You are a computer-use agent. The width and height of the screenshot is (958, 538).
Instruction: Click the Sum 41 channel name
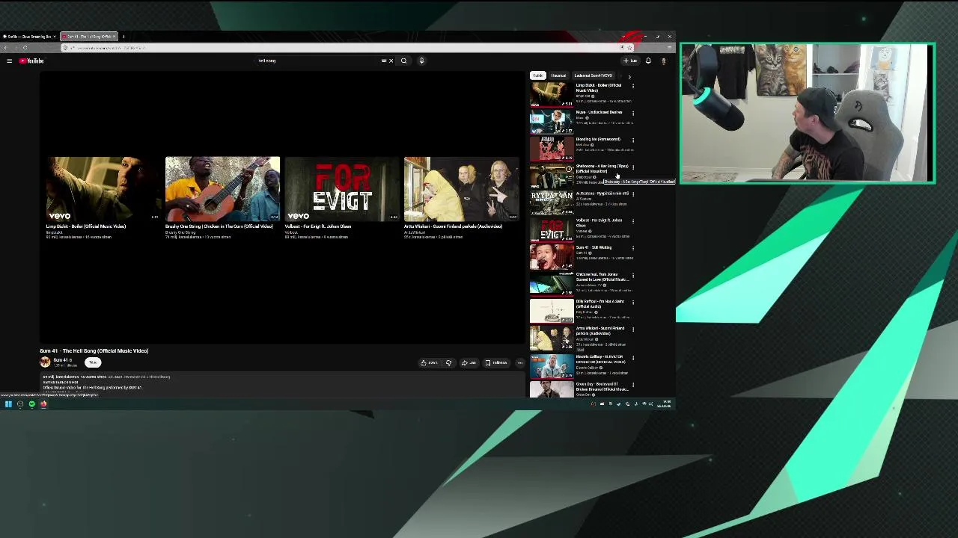[61, 360]
